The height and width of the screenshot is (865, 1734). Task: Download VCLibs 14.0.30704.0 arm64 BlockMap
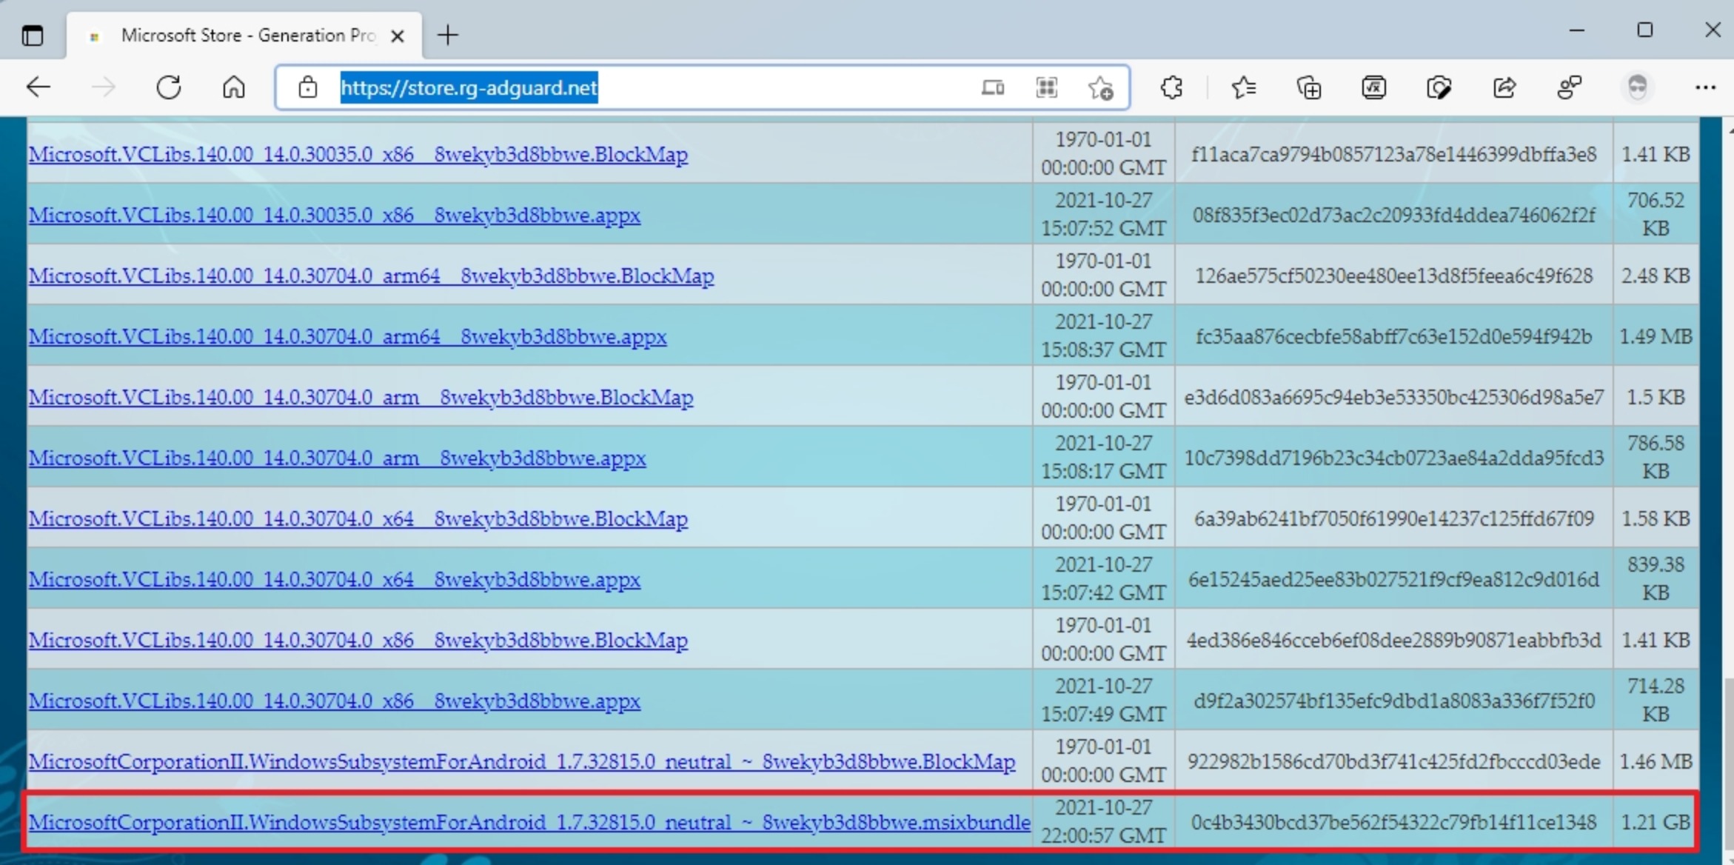tap(371, 275)
